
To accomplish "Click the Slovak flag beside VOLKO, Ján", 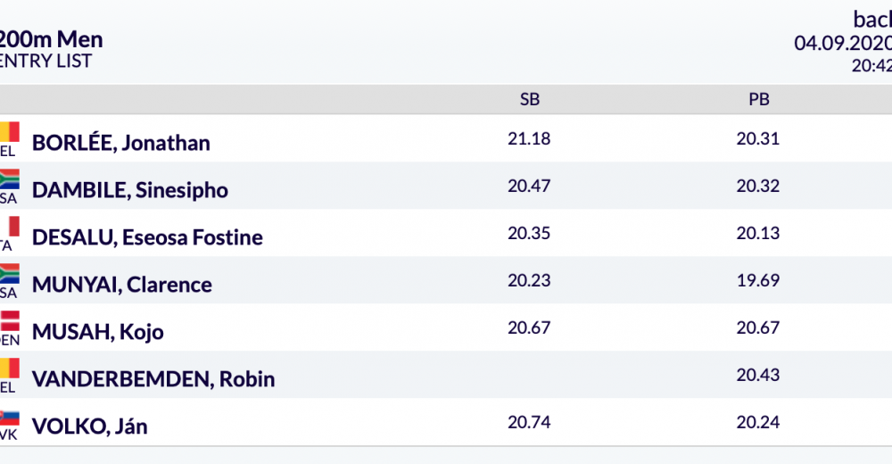I will coord(10,418).
